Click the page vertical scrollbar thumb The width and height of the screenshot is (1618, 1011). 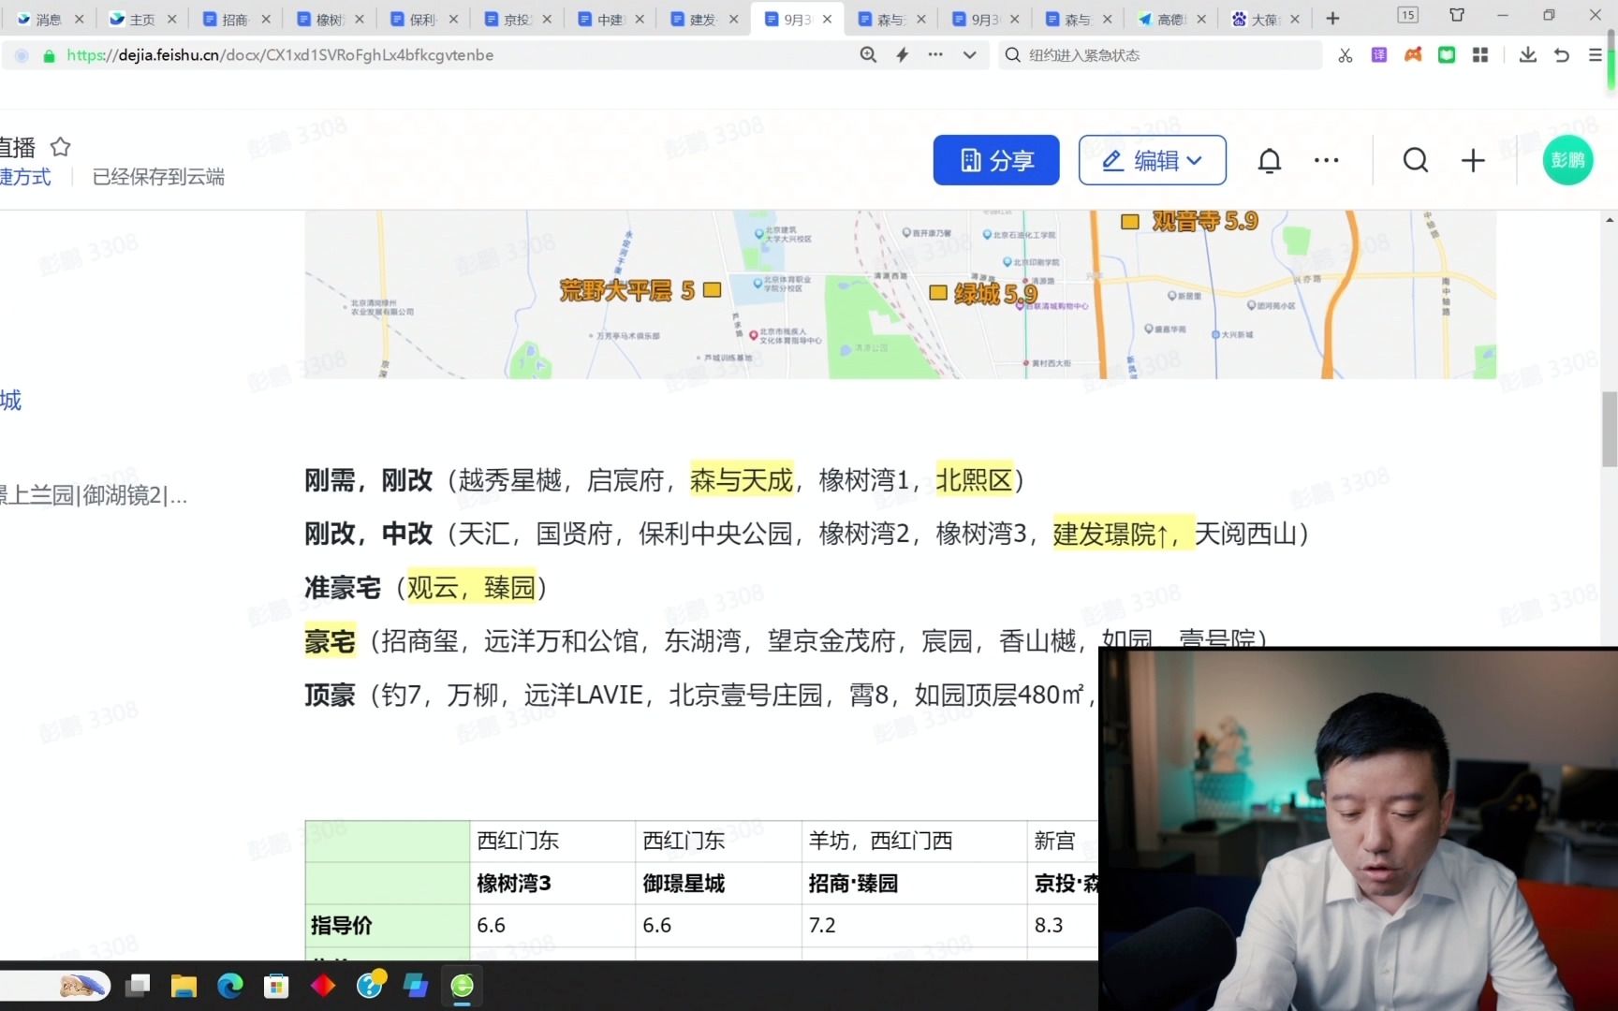[x=1610, y=429]
